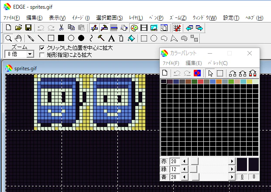This screenshot has height=192, width=271.
Task: Enable 矩形指定による拡大 checkbox
Action: click(x=42, y=55)
